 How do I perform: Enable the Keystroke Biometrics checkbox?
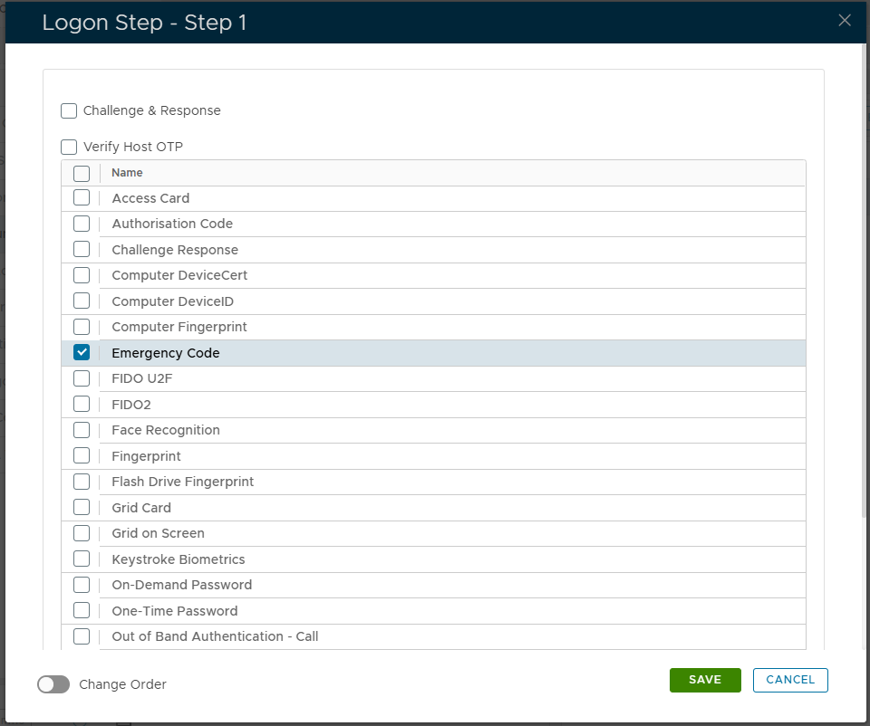(82, 559)
